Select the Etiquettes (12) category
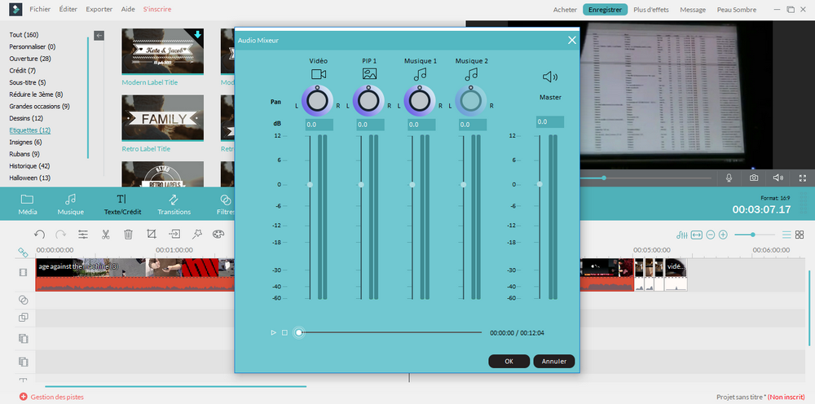 point(30,130)
